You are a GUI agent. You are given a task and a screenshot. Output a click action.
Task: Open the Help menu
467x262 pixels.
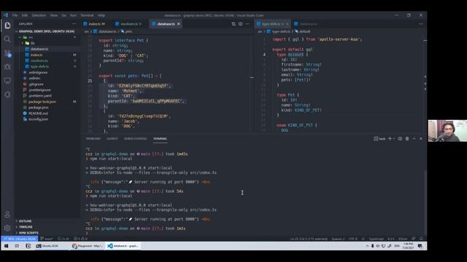101,15
